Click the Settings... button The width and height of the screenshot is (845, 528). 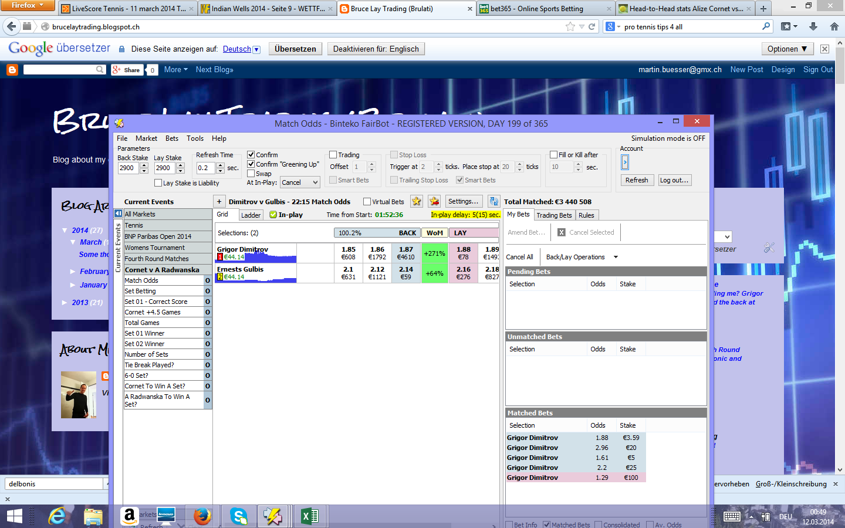[463, 201]
